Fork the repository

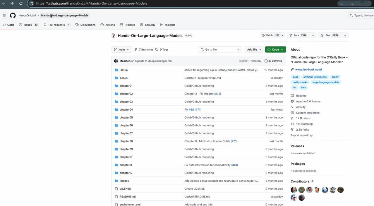(x=298, y=35)
